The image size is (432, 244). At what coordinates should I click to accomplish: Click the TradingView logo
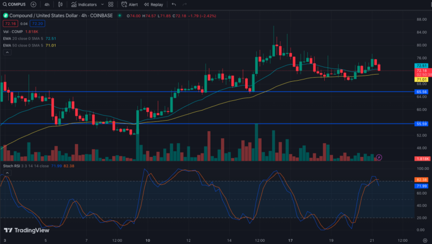pyautogui.click(x=26, y=230)
